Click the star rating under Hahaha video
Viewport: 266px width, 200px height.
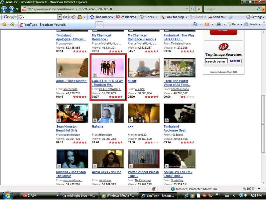(x=116, y=142)
